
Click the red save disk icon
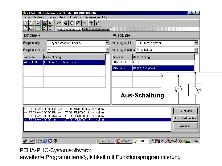coord(26,28)
